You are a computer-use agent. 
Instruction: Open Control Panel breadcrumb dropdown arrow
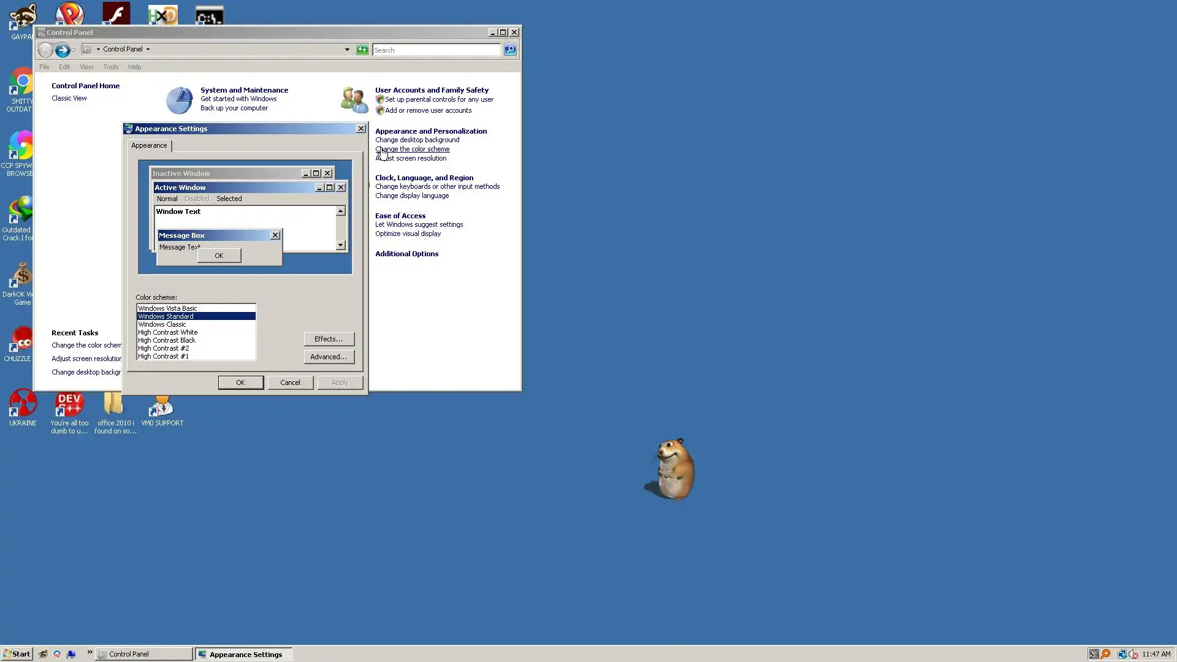coord(148,49)
